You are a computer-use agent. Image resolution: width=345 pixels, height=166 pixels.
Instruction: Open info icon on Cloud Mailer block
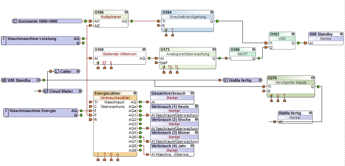point(80,91)
